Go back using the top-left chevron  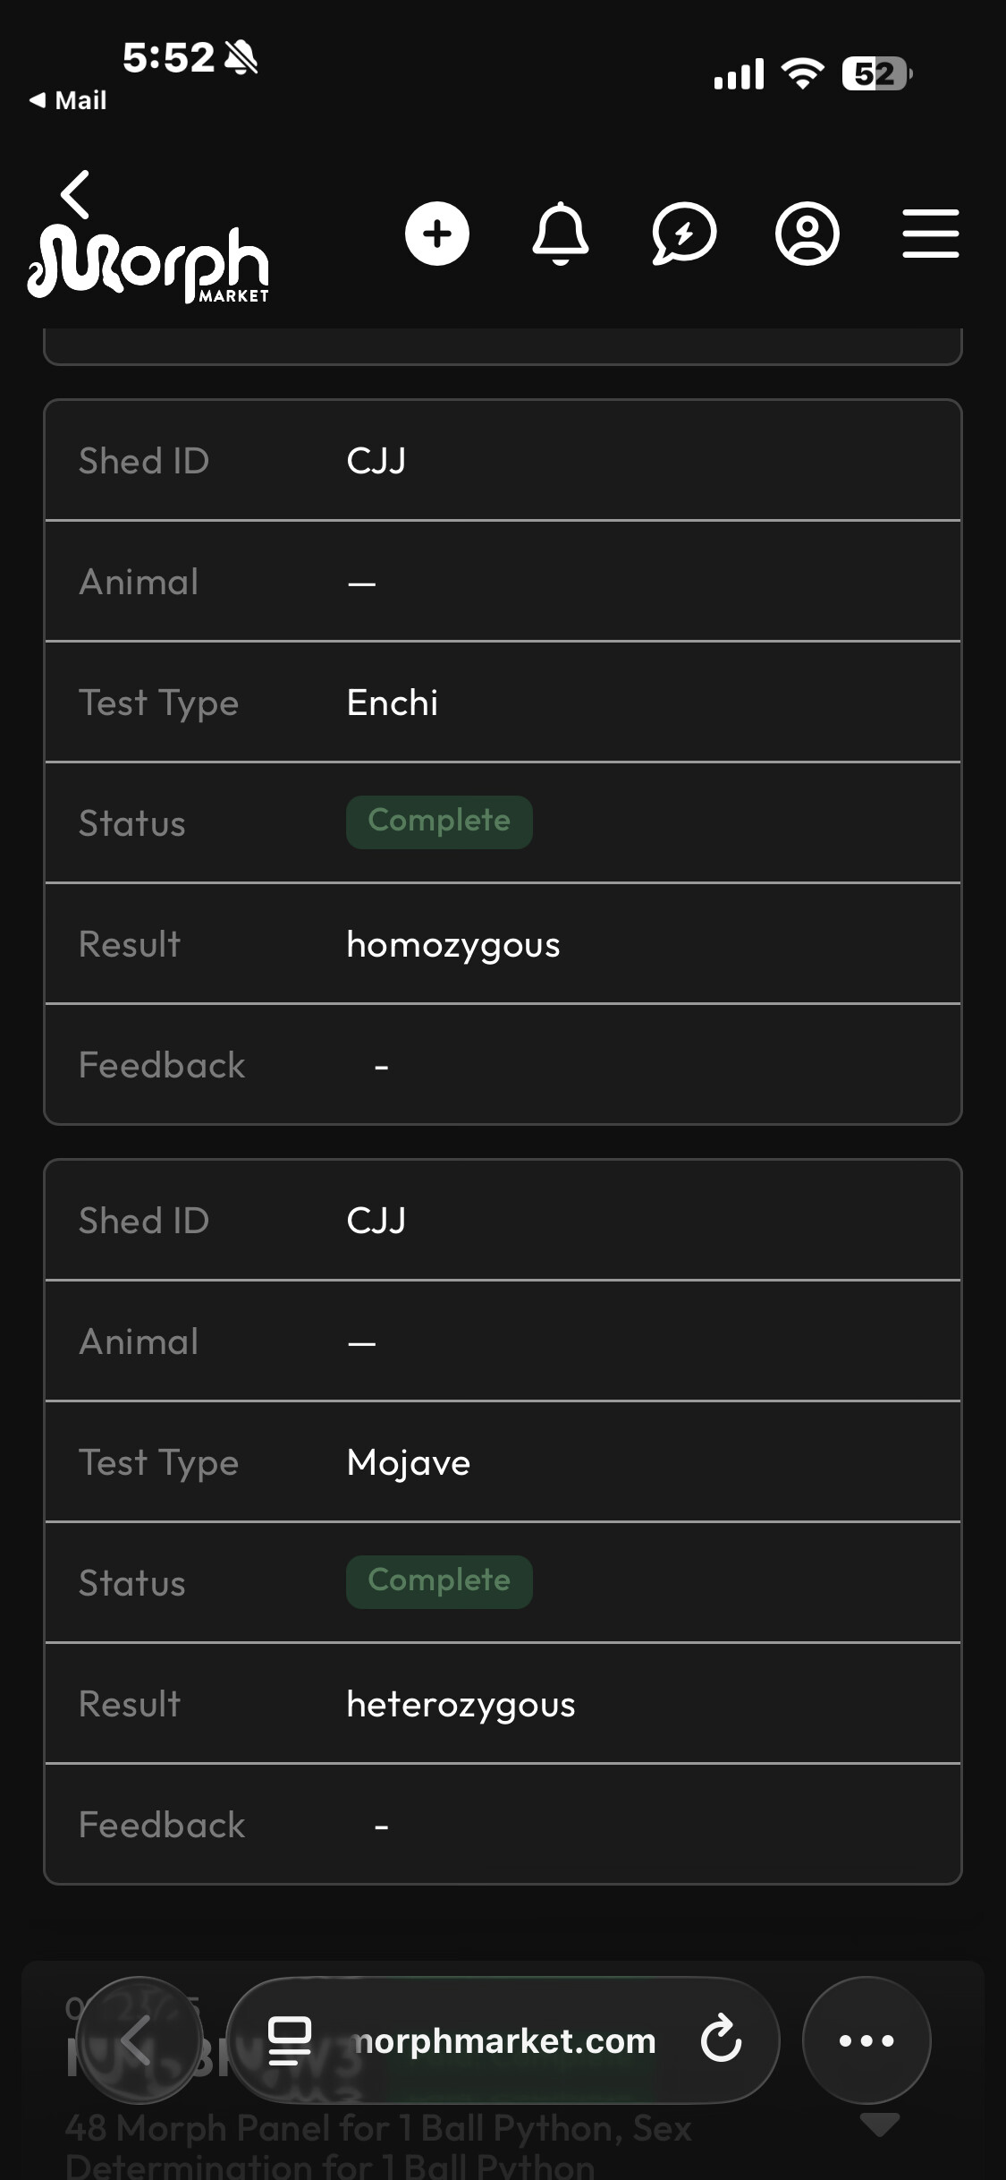point(76,194)
